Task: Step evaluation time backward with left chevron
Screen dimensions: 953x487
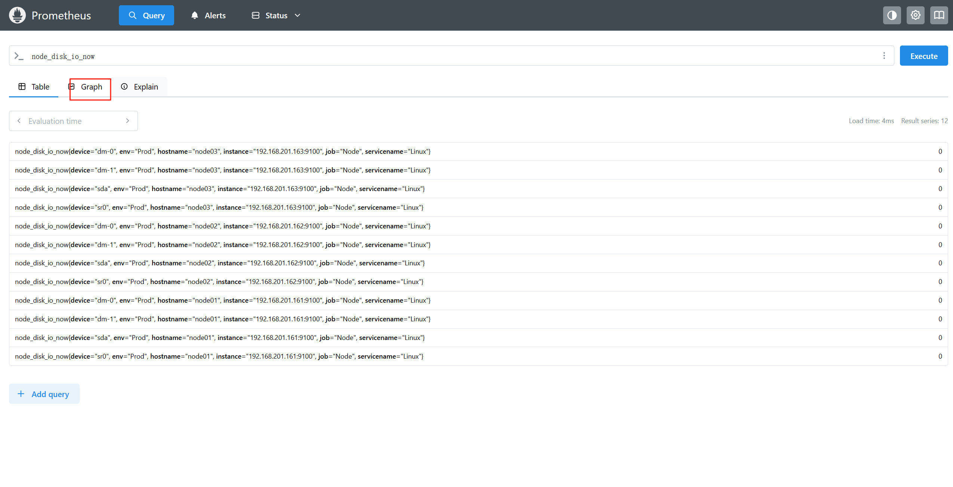Action: pyautogui.click(x=19, y=121)
